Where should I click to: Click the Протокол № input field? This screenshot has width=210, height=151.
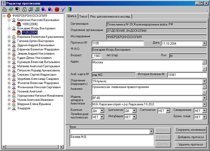118,44
